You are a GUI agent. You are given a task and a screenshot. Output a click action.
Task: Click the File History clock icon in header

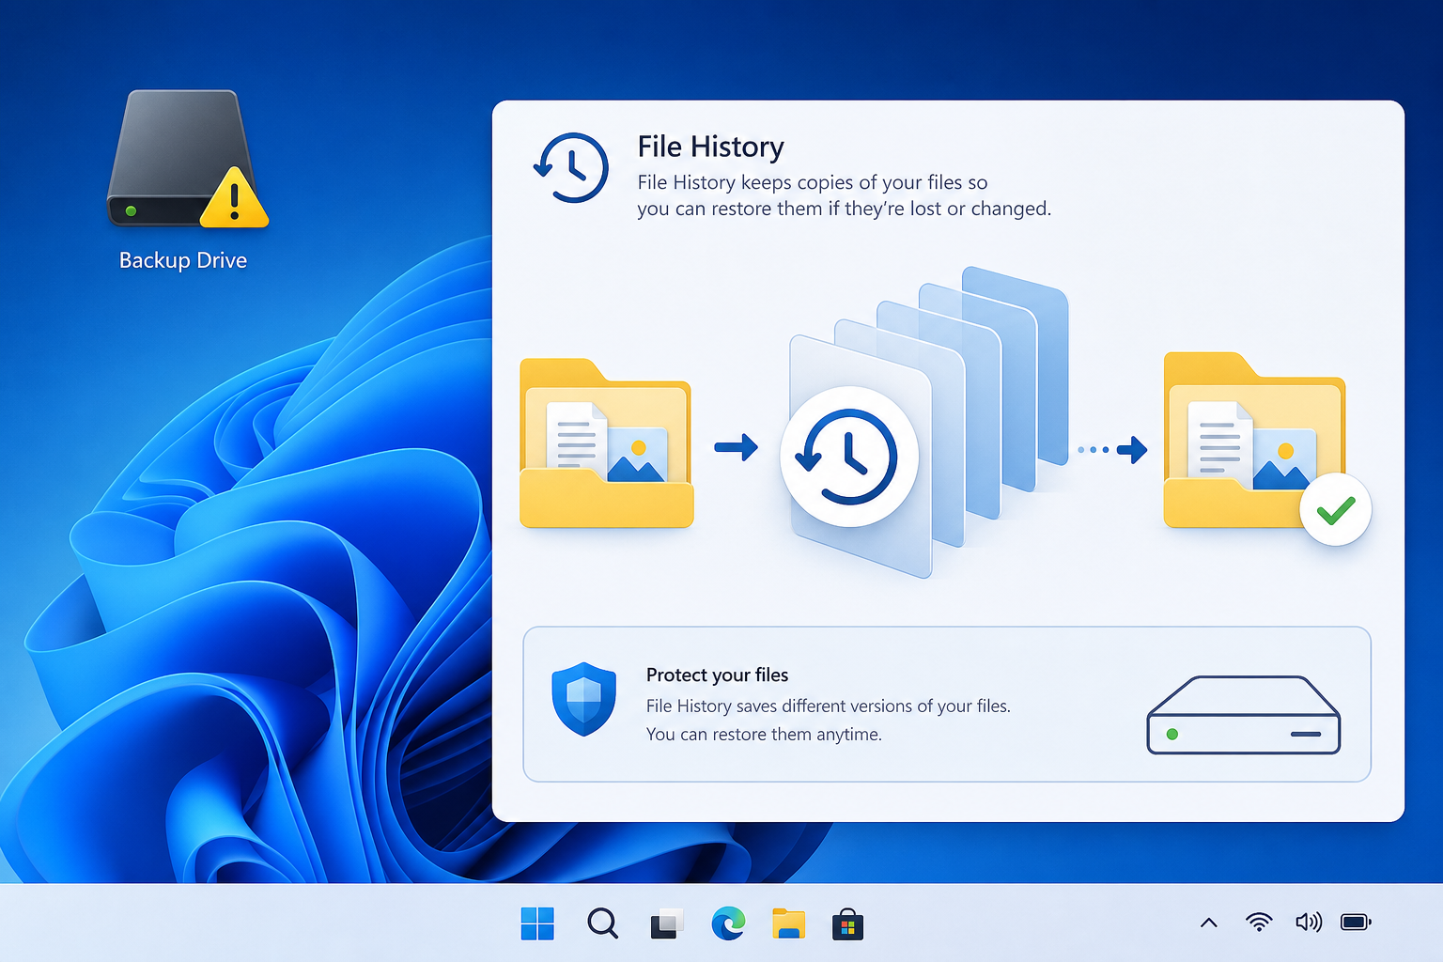[571, 167]
